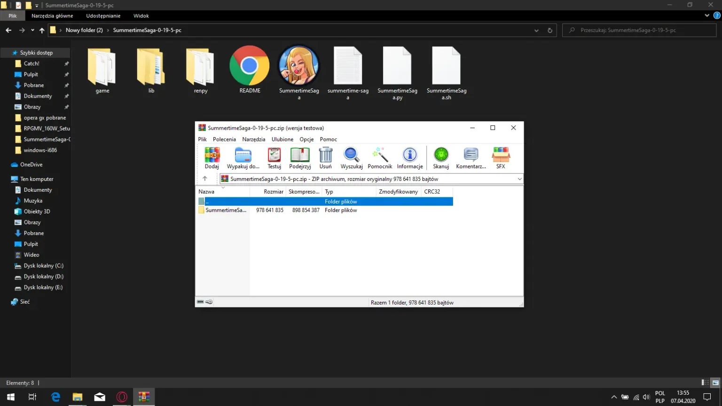Expand the WinRAR archive path dropdown
The image size is (722, 406).
point(519,179)
